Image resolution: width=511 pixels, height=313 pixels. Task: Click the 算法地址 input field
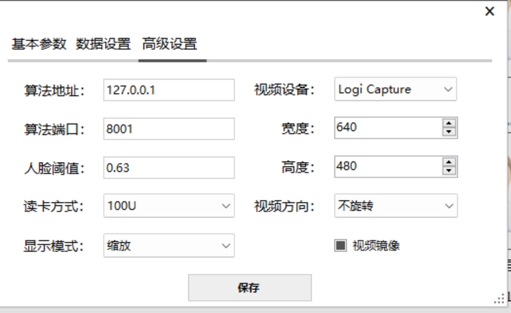tap(168, 90)
